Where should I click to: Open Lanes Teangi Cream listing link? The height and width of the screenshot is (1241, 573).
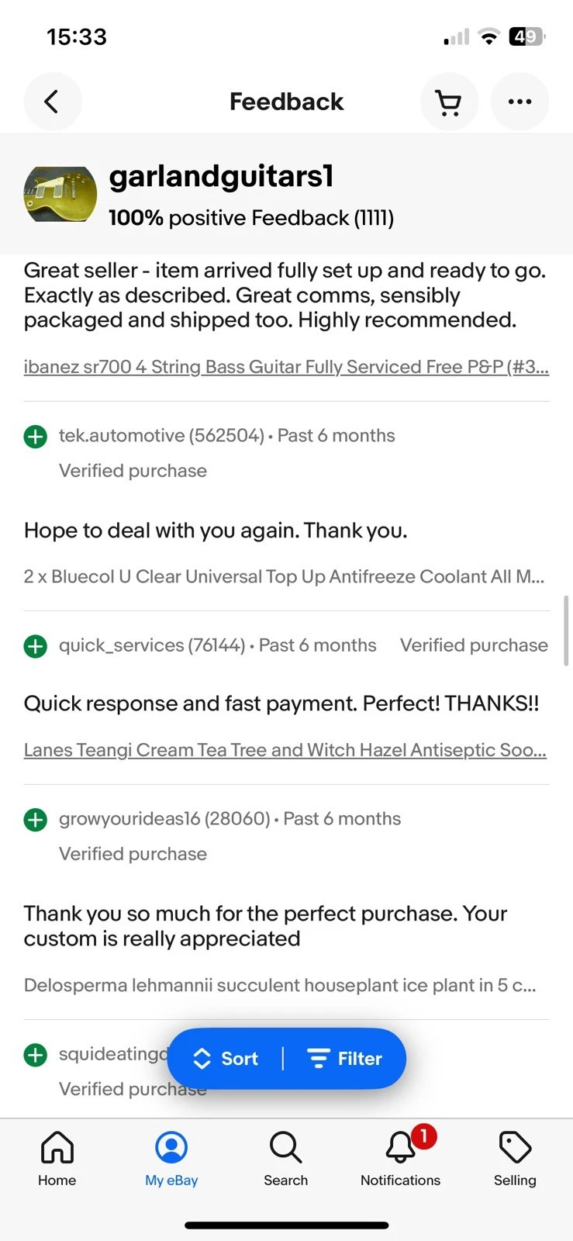[285, 750]
